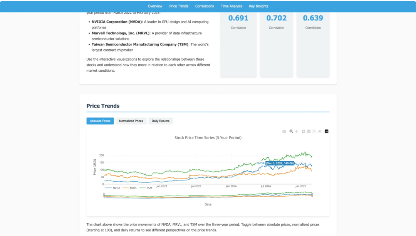Image resolution: width=416 pixels, height=236 pixels.
Task: Select the chart zoom magnifier tool
Action: click(x=291, y=131)
